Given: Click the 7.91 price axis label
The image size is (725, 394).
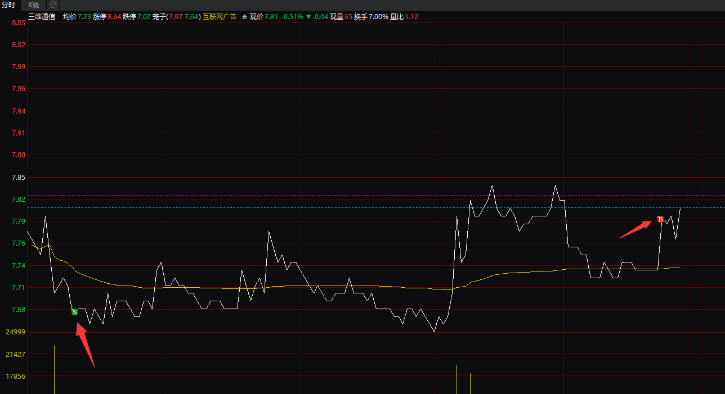Looking at the screenshot, I should tap(19, 133).
